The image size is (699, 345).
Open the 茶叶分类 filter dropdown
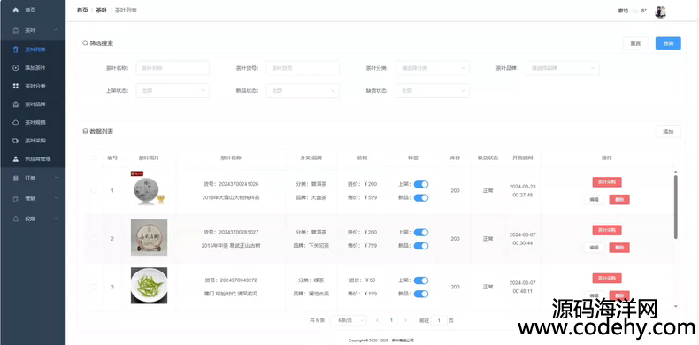pos(433,68)
